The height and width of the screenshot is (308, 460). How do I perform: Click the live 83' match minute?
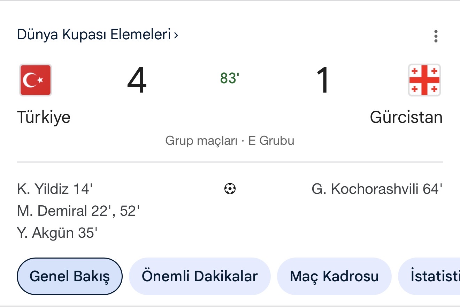pos(230,79)
